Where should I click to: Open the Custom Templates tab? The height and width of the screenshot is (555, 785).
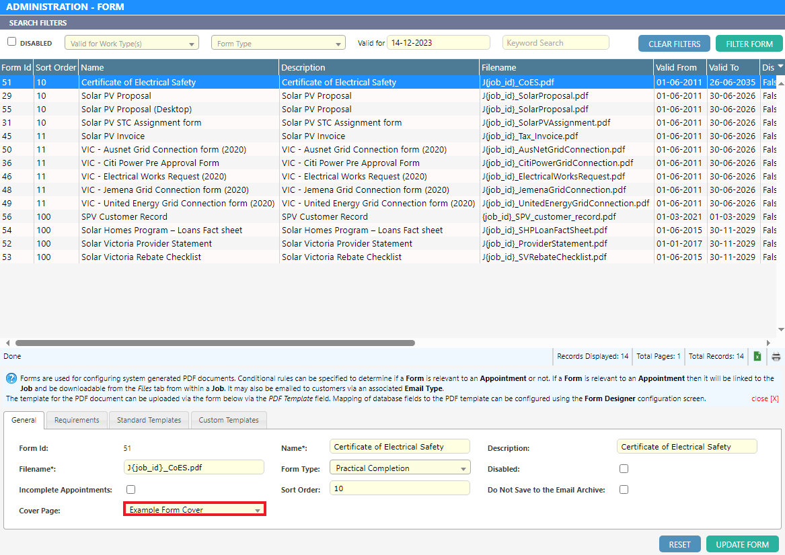229,420
